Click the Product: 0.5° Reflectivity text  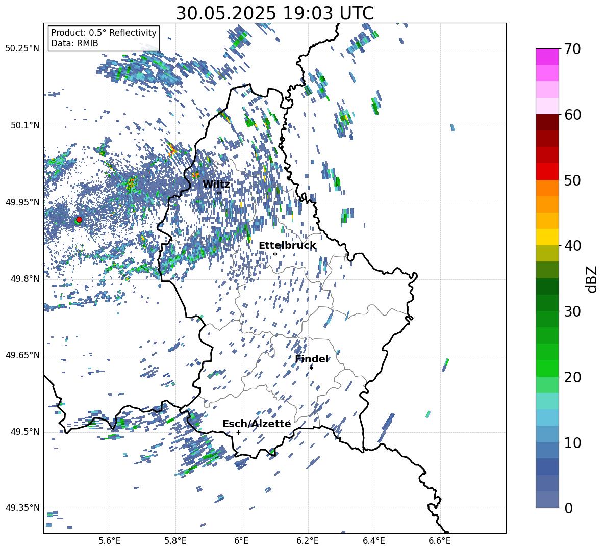click(104, 32)
